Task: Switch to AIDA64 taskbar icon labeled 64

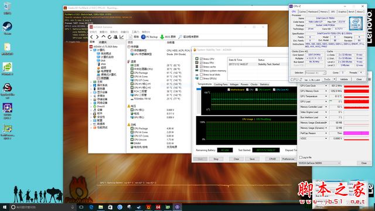Action: point(158,207)
